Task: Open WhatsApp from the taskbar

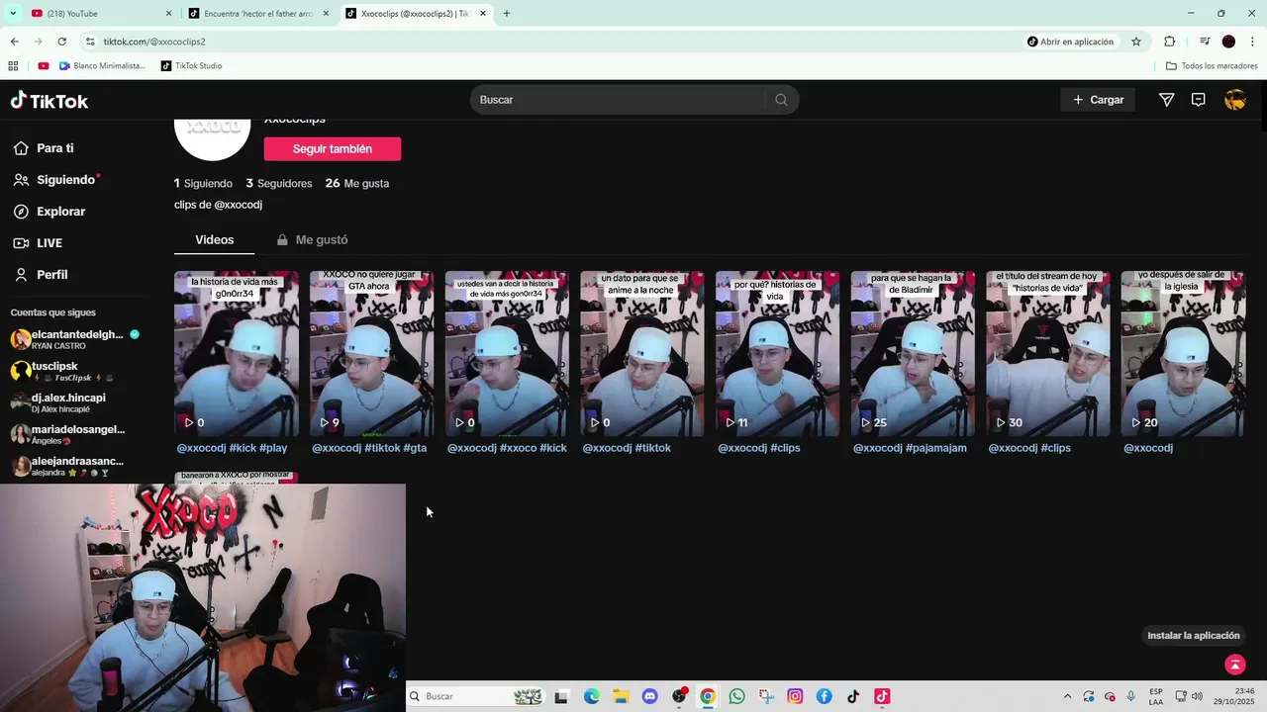Action: click(736, 696)
